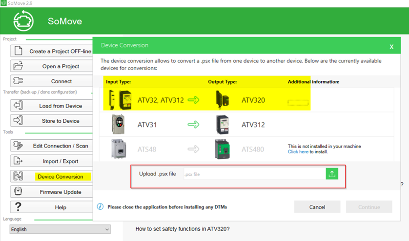The image size is (409, 241).
Task: Click the question mark at the dialog's right edge
Action: 402,184
